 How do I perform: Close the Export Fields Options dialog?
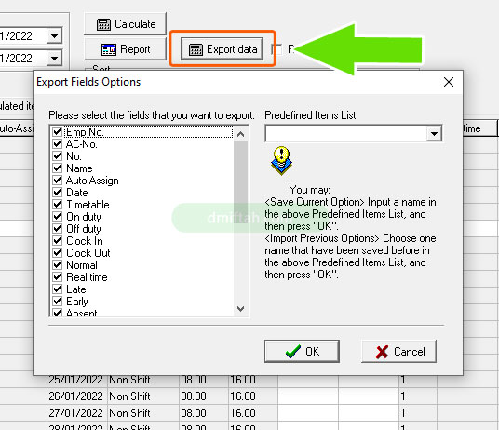coord(449,82)
